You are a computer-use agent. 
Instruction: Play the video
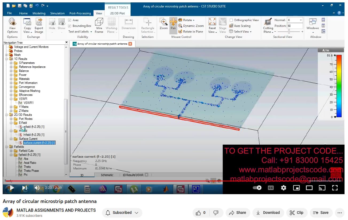11,188
